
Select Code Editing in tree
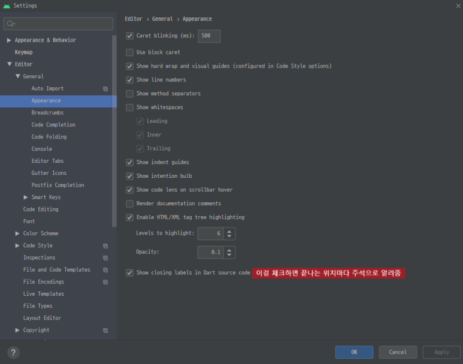(x=41, y=210)
